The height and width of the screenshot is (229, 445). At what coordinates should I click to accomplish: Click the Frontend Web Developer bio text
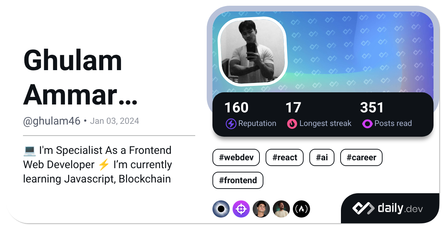pos(98,165)
